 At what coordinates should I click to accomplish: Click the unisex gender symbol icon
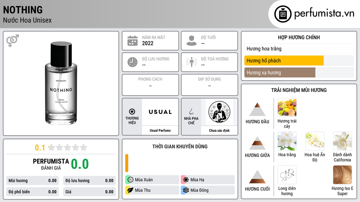(x=12, y=41)
